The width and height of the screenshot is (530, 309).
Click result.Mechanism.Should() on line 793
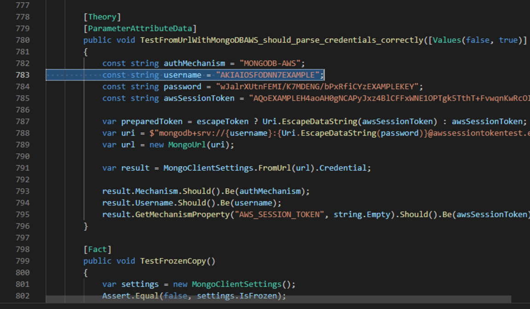coord(161,191)
